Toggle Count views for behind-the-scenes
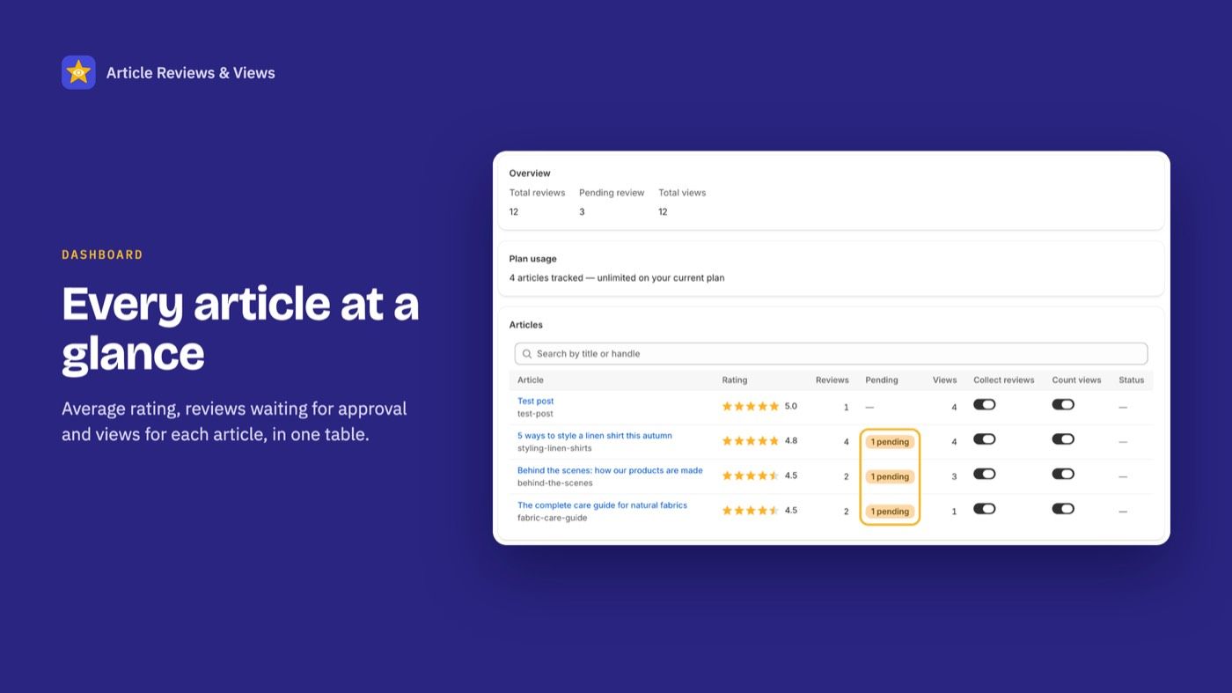 [1063, 474]
